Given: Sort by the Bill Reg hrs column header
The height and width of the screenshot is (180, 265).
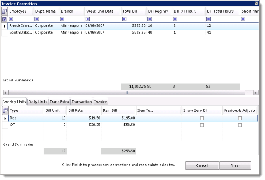Looking at the screenshot, I should point(159,11).
